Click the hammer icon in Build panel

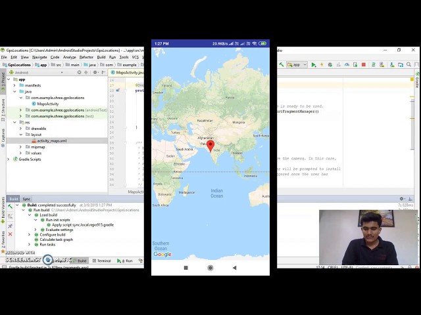tap(10, 206)
